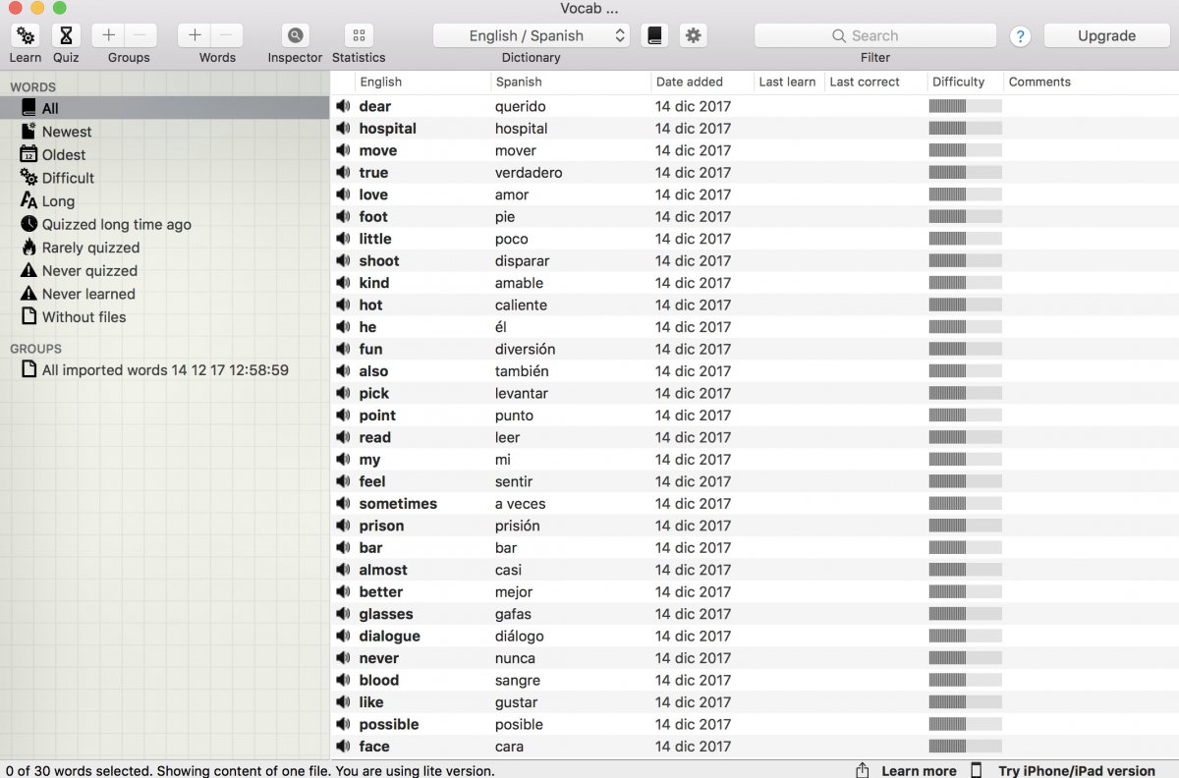Open the Statistics view
The height and width of the screenshot is (778, 1179).
(359, 35)
